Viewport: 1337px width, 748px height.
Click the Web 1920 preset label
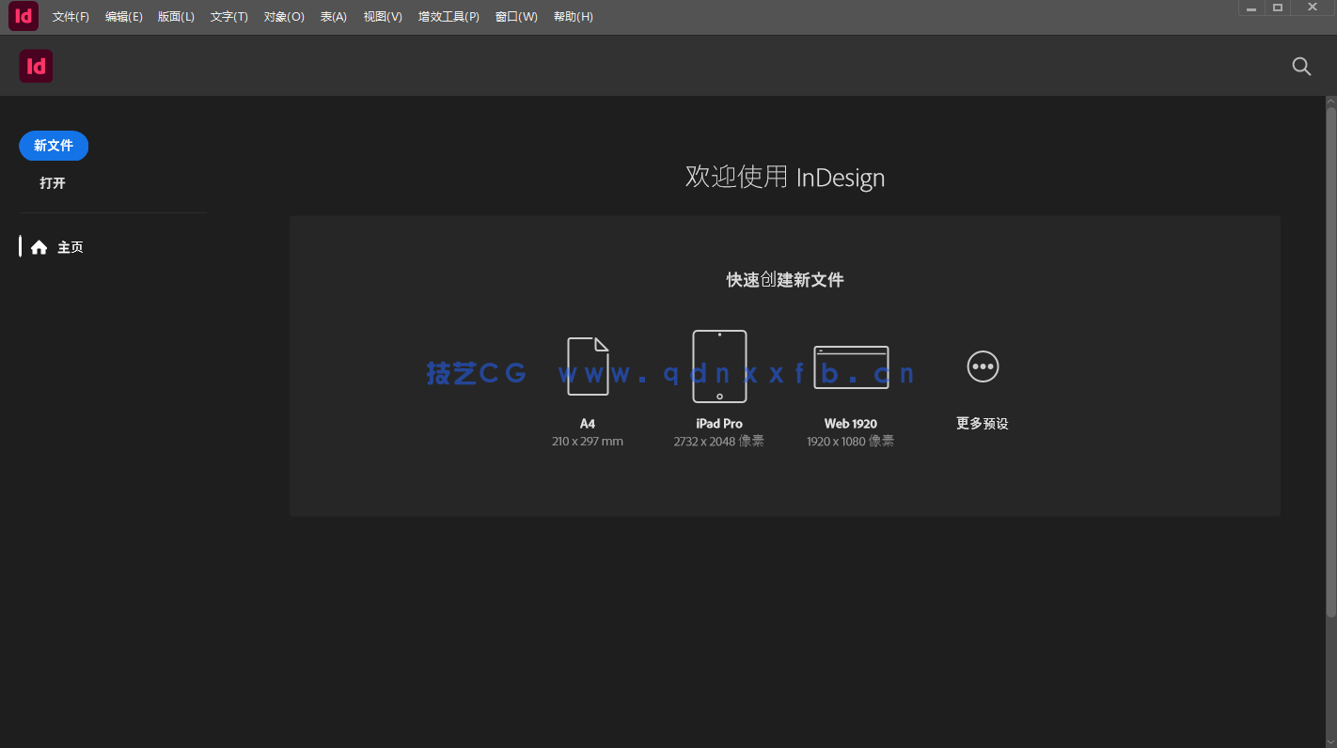pos(851,423)
